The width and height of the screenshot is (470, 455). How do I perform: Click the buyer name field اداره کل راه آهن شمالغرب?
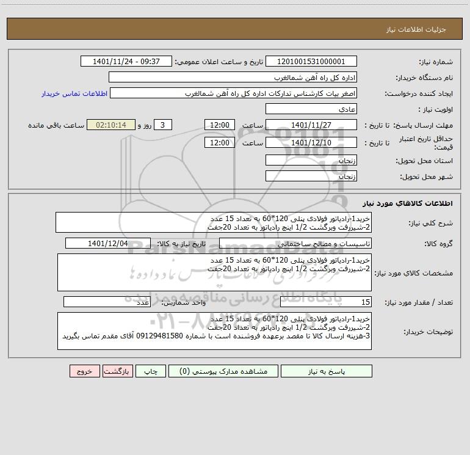click(x=233, y=78)
